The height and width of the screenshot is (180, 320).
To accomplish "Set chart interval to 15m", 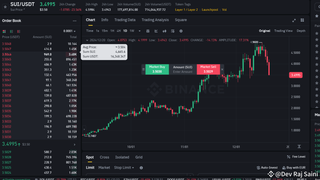I will [x=105, y=31].
